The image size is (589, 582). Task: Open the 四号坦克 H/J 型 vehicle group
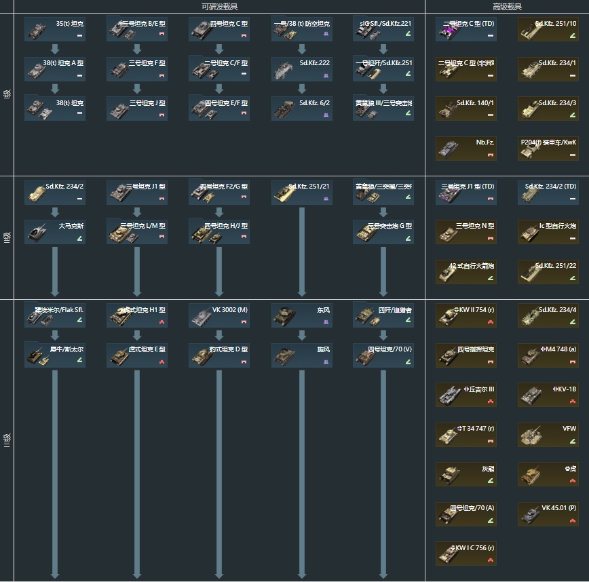pyautogui.click(x=219, y=231)
